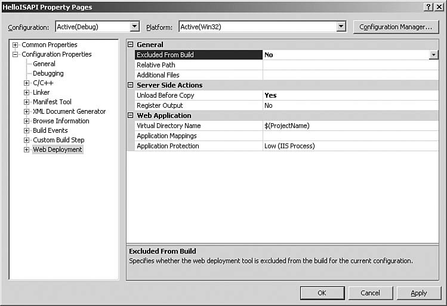This screenshot has width=447, height=306.
Task: Open Configuration Manager
Action: pyautogui.click(x=396, y=27)
